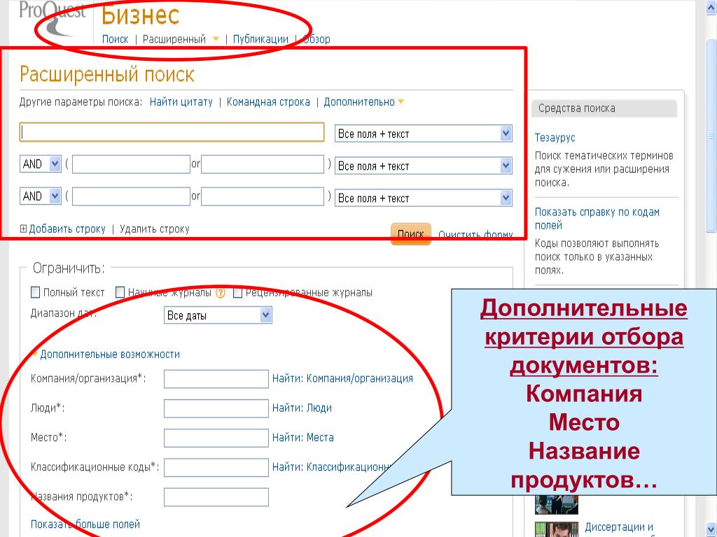Viewport: 717px width, 537px height.
Task: Open the Обзор navigation link
Action: [316, 39]
